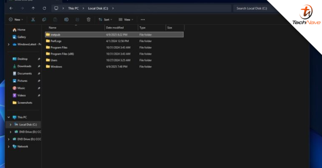This screenshot has height=168, width=322.
Task: Expand the Network tree node
Action: pos(9,147)
